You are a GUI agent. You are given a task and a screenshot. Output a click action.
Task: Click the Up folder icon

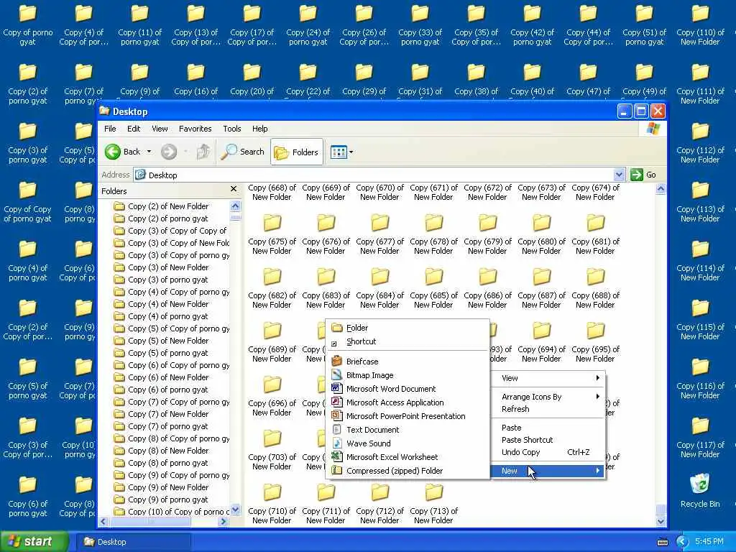(203, 152)
